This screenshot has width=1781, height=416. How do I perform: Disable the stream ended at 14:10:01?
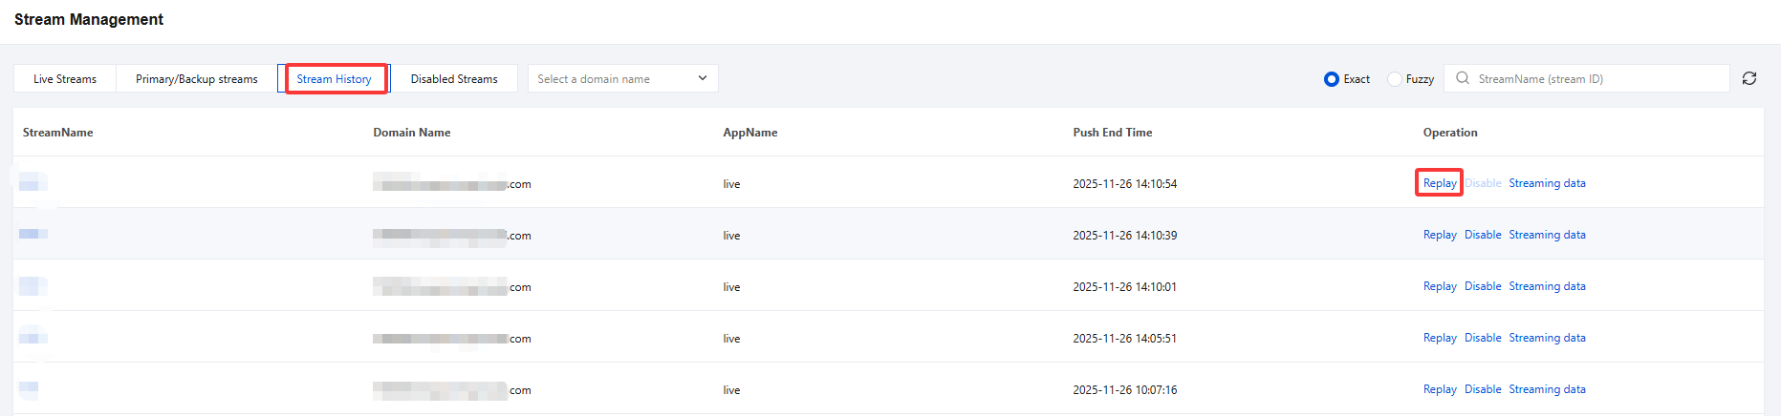1483,286
